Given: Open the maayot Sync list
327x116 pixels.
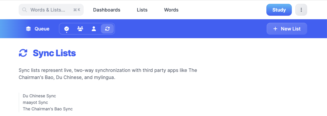Looking at the screenshot, I should (35, 102).
